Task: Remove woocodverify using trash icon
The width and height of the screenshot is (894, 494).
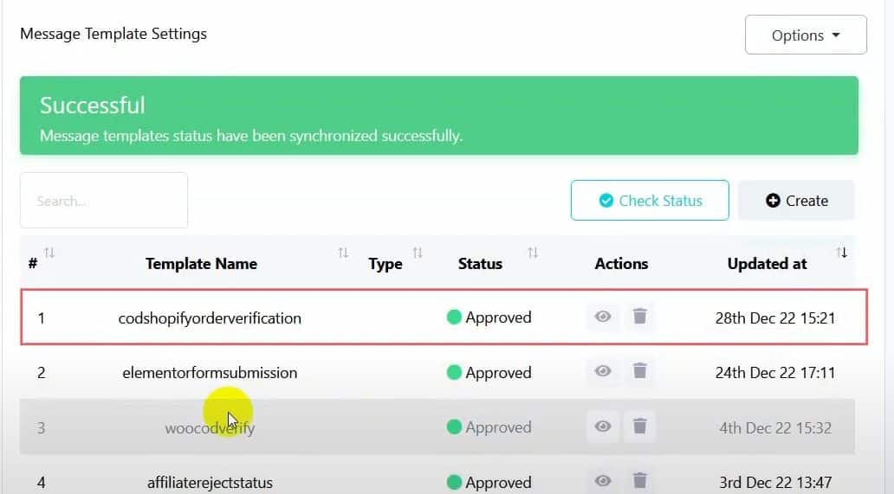Action: [639, 427]
